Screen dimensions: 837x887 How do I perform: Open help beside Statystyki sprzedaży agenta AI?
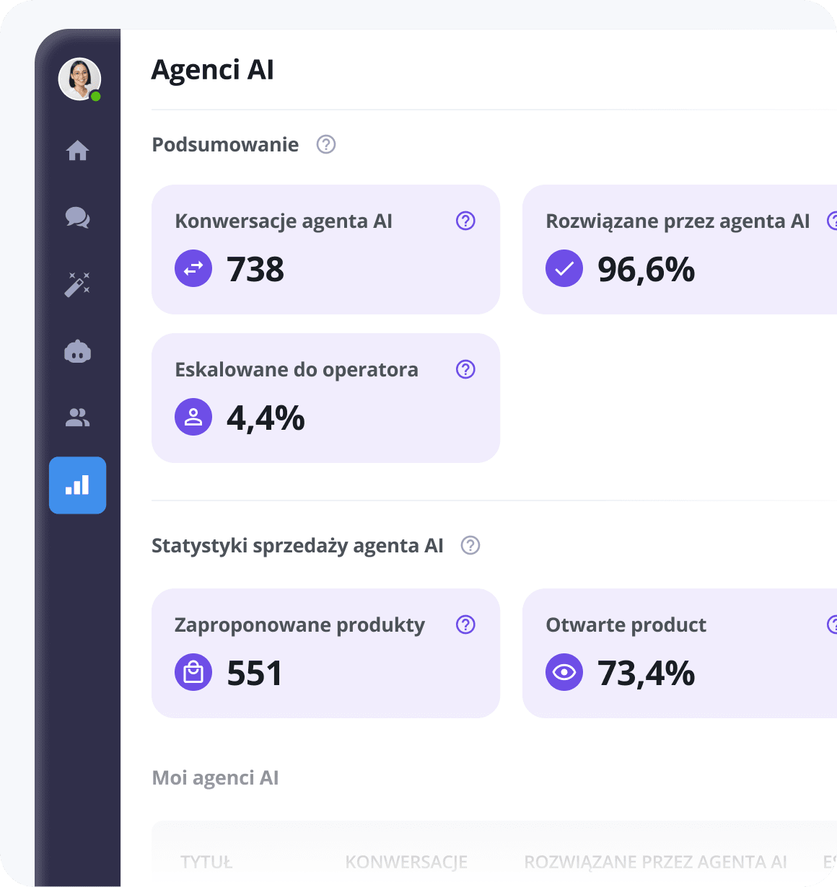470,546
